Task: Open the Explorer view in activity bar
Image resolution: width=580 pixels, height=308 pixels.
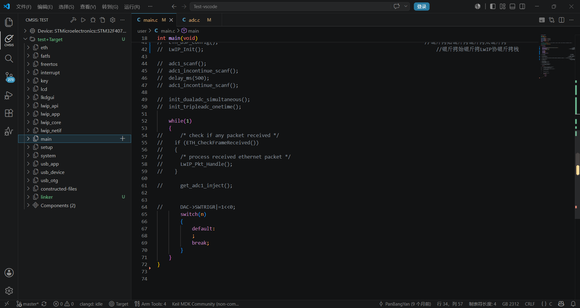Action: coord(9,22)
